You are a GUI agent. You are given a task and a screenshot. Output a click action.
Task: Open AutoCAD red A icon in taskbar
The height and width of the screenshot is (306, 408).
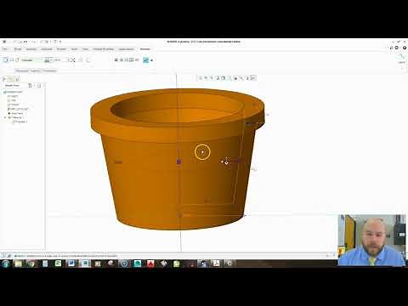pos(150,263)
